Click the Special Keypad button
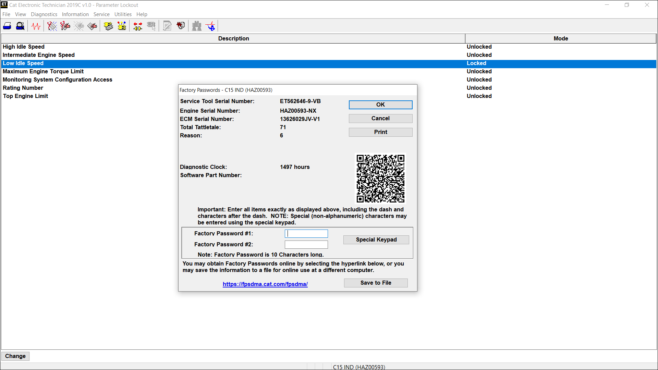658x370 pixels. 376,240
